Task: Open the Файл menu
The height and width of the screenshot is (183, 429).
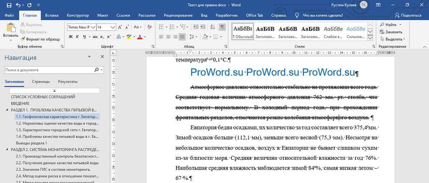Action: [10, 15]
